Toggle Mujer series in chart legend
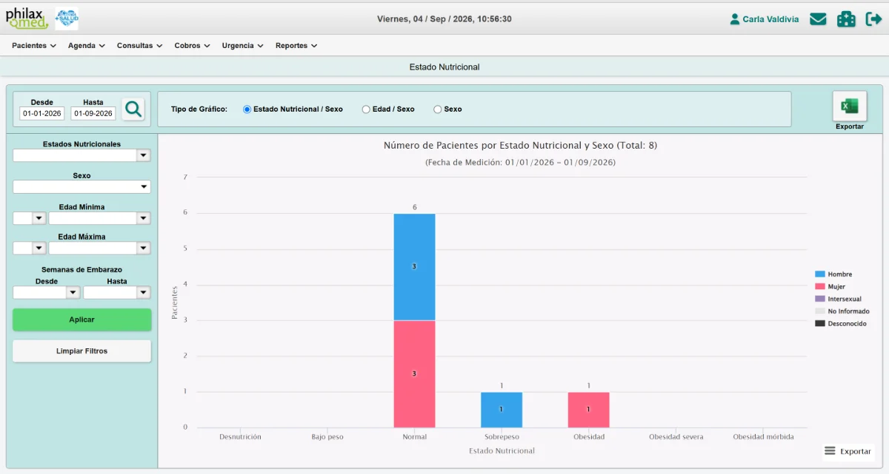 tap(830, 286)
